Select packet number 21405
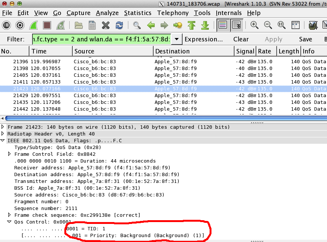This screenshot has height=242, width=327. [163, 75]
